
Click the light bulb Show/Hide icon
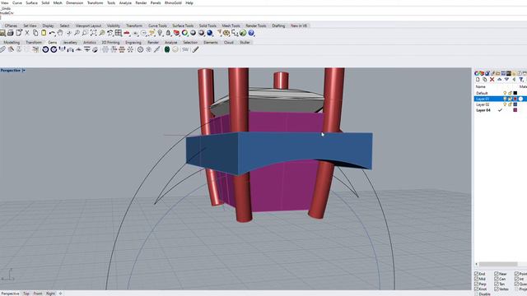pyautogui.click(x=160, y=33)
